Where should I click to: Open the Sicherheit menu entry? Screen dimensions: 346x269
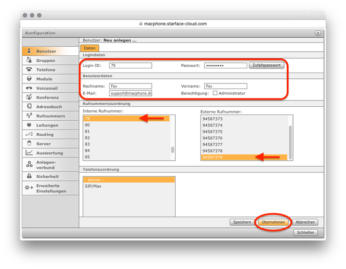coord(50,176)
